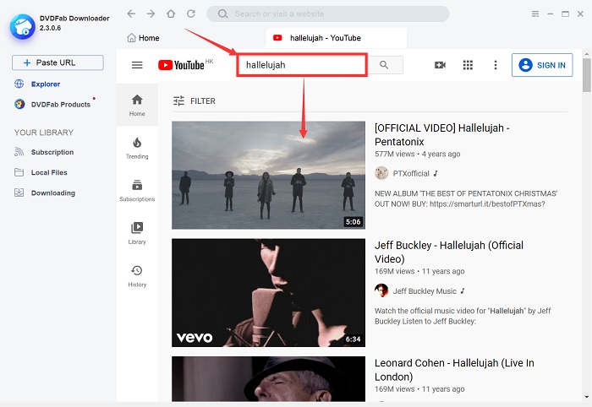
Task: Open the create video camera icon
Action: [441, 65]
